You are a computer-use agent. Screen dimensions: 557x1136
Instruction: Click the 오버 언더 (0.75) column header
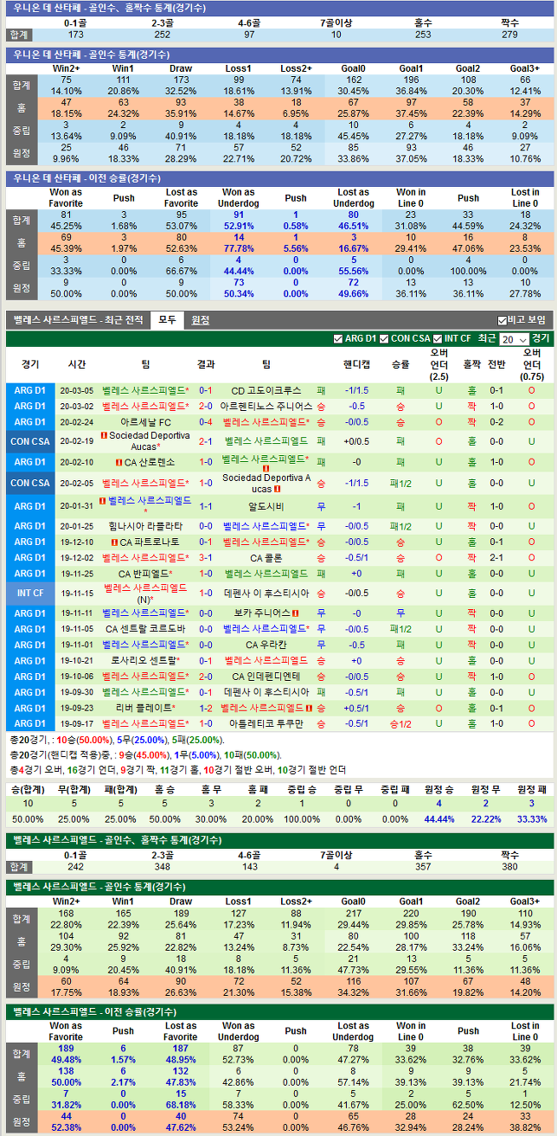532,365
